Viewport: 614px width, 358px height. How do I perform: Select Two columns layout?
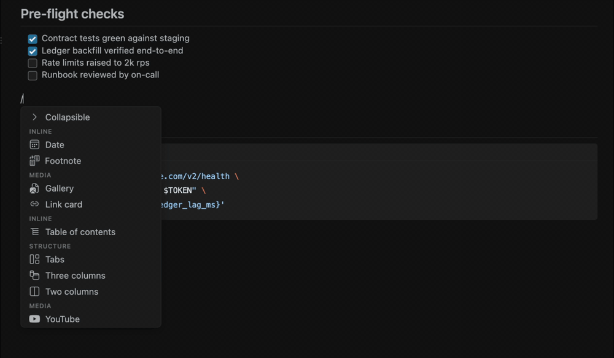click(x=91, y=292)
